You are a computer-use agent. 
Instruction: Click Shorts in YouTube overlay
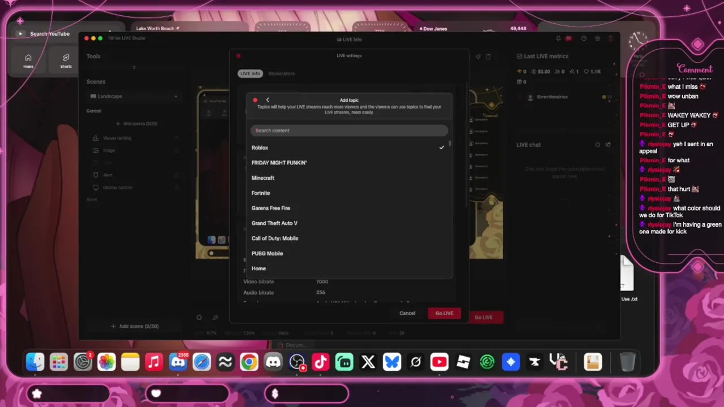(66, 61)
